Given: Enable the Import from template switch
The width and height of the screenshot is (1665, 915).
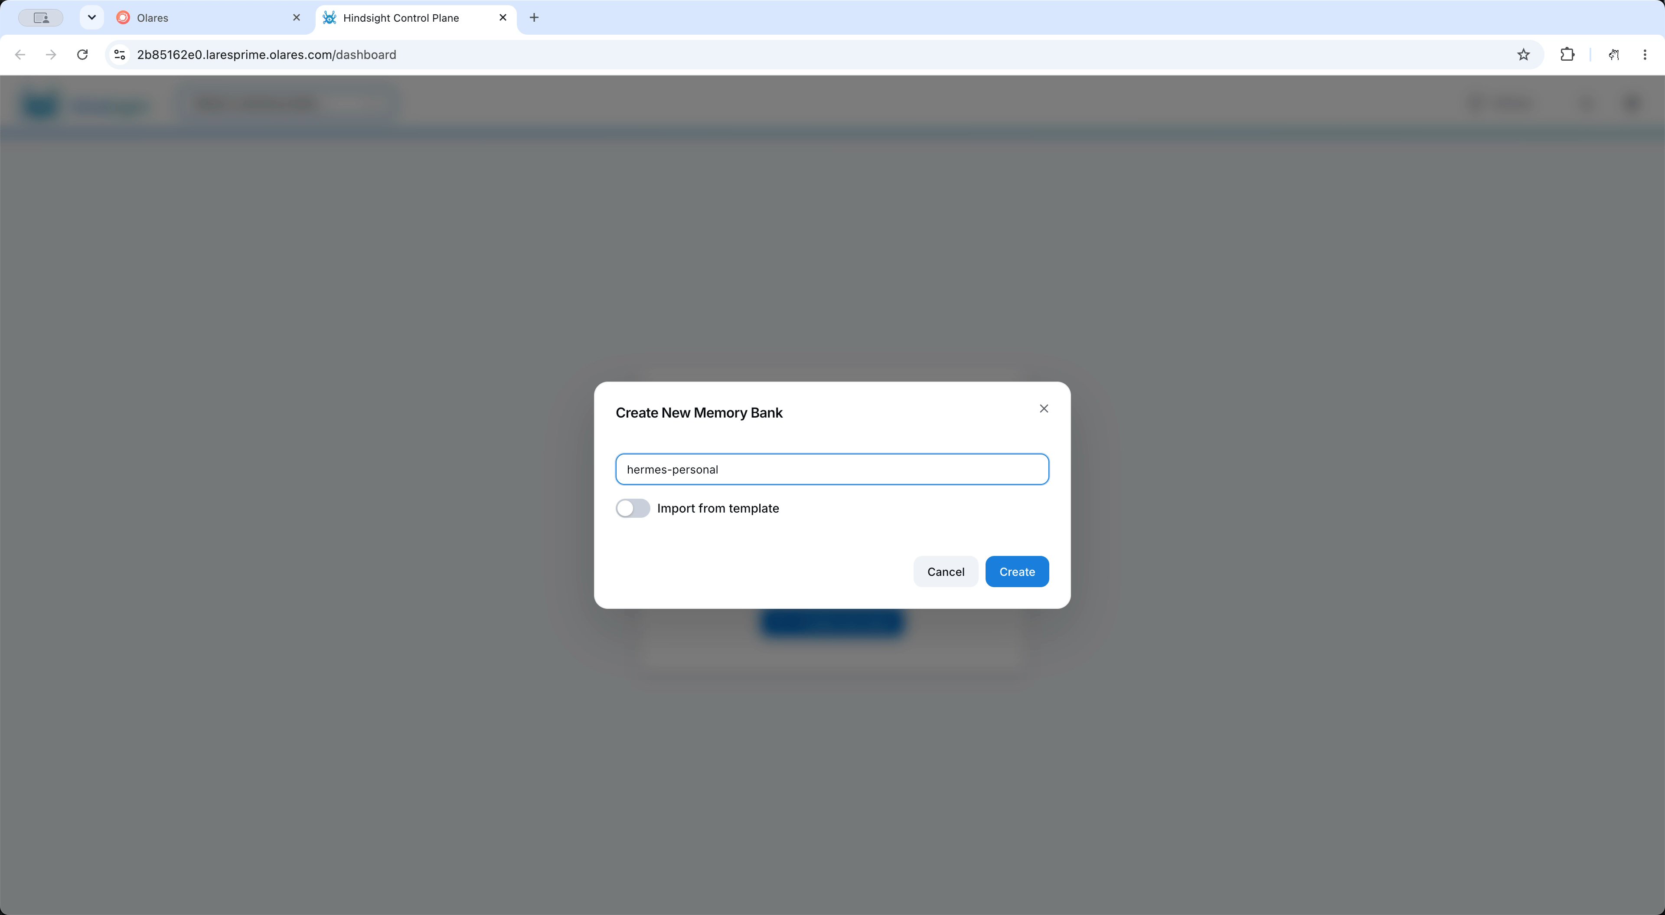Looking at the screenshot, I should click(633, 508).
